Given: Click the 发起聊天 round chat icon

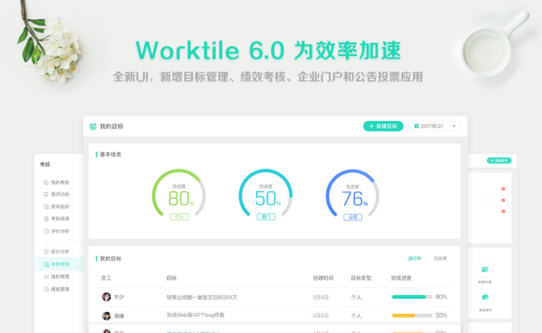Looking at the screenshot, I should (x=484, y=297).
